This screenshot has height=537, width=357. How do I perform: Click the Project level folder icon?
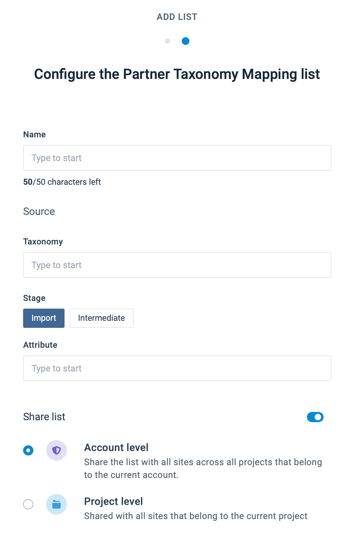point(57,504)
